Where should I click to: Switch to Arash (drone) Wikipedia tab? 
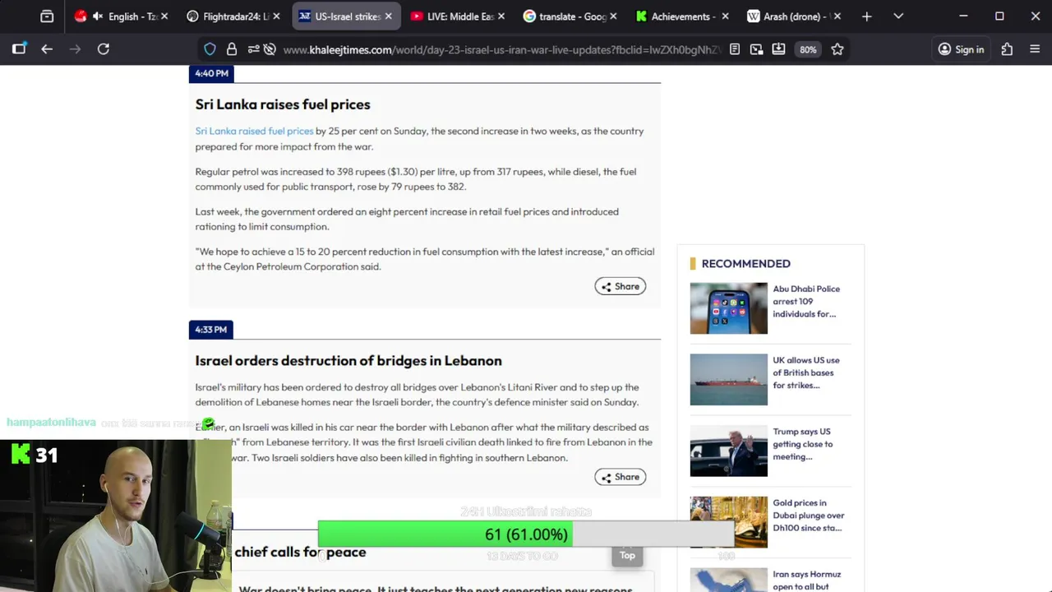point(793,16)
